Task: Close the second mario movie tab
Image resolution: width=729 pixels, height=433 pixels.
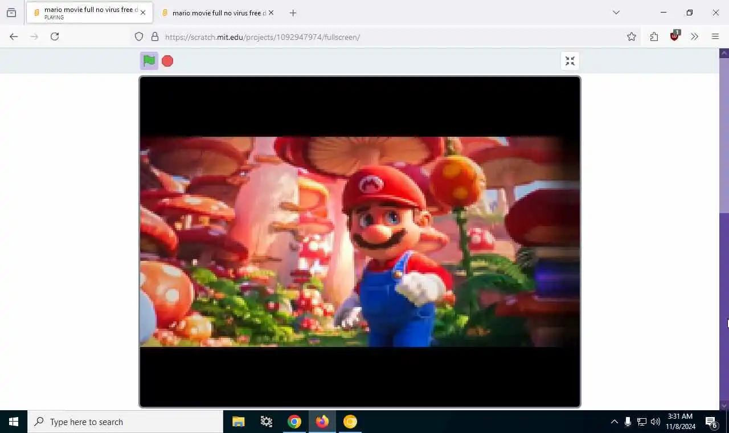Action: point(271,13)
